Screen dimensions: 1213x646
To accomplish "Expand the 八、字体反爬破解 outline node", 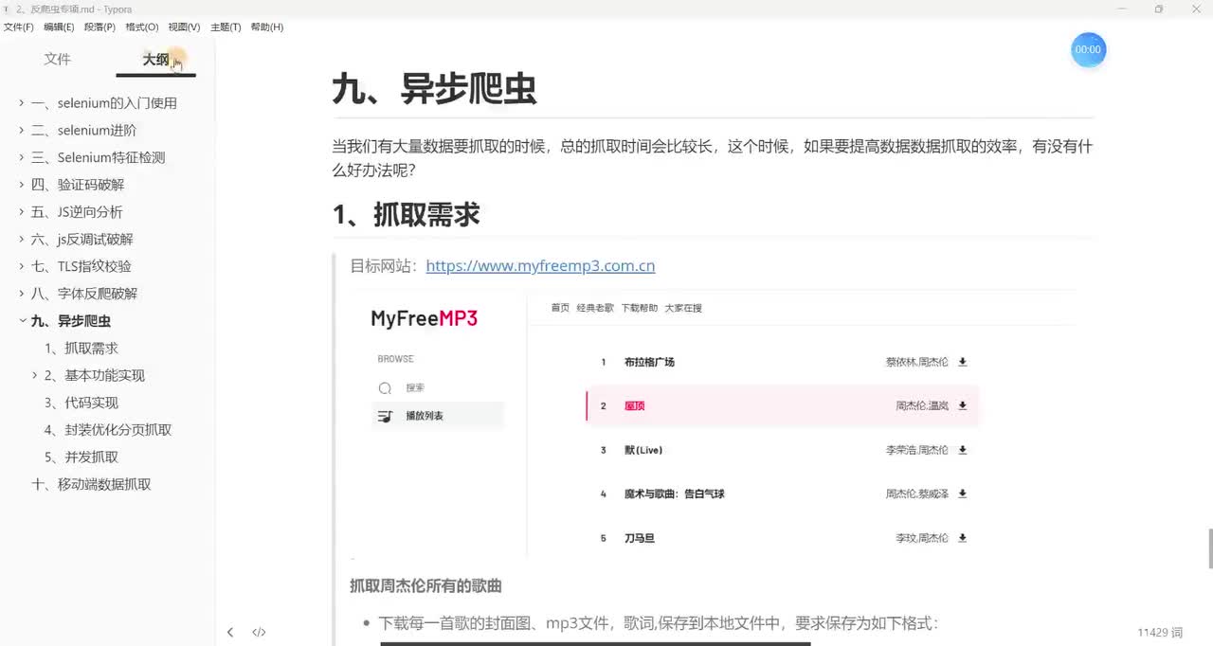I will pyautogui.click(x=22, y=294).
